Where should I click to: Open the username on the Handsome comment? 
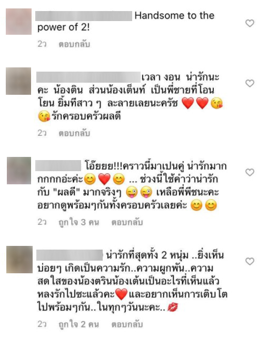point(84,16)
